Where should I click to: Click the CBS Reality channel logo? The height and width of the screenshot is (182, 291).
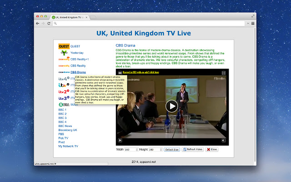click(64, 66)
